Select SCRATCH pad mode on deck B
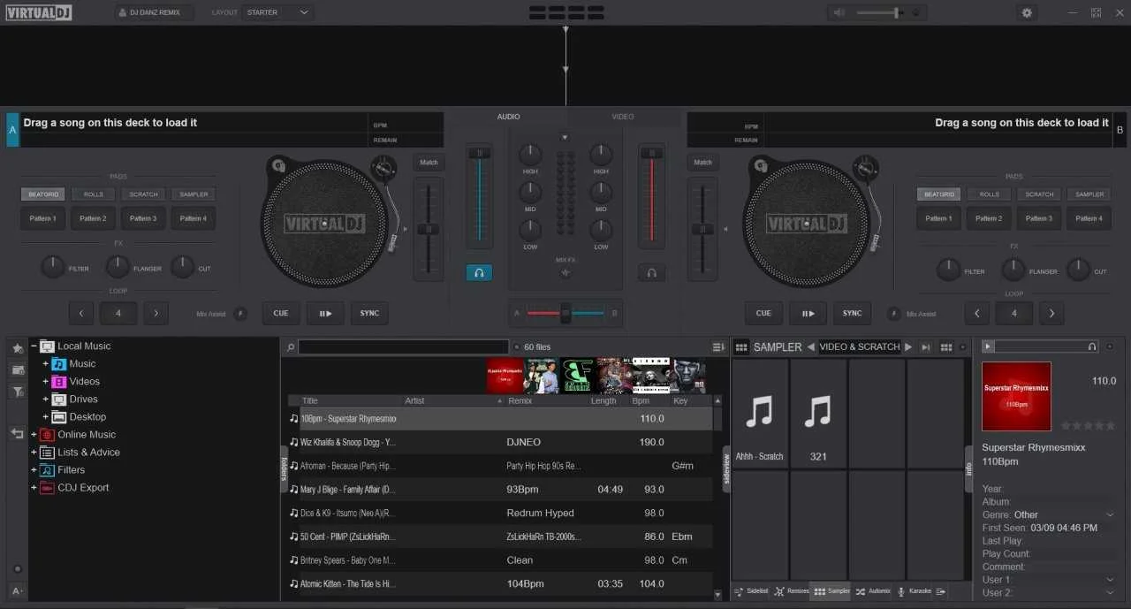1131x609 pixels. coord(1039,194)
